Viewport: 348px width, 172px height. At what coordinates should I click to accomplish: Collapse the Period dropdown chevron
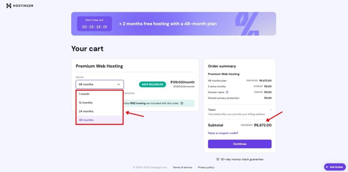[119, 84]
